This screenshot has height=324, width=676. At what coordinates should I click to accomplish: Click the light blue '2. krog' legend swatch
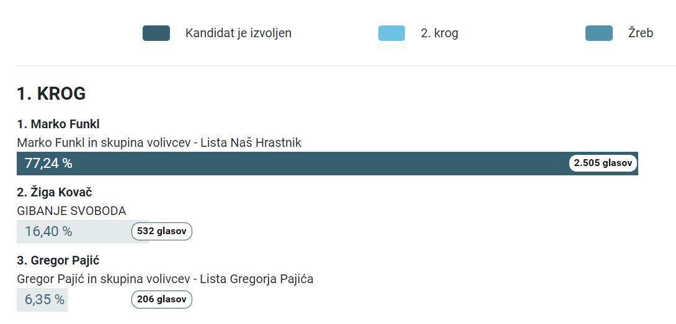click(x=391, y=33)
